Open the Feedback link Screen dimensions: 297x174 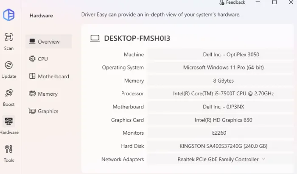235,2
